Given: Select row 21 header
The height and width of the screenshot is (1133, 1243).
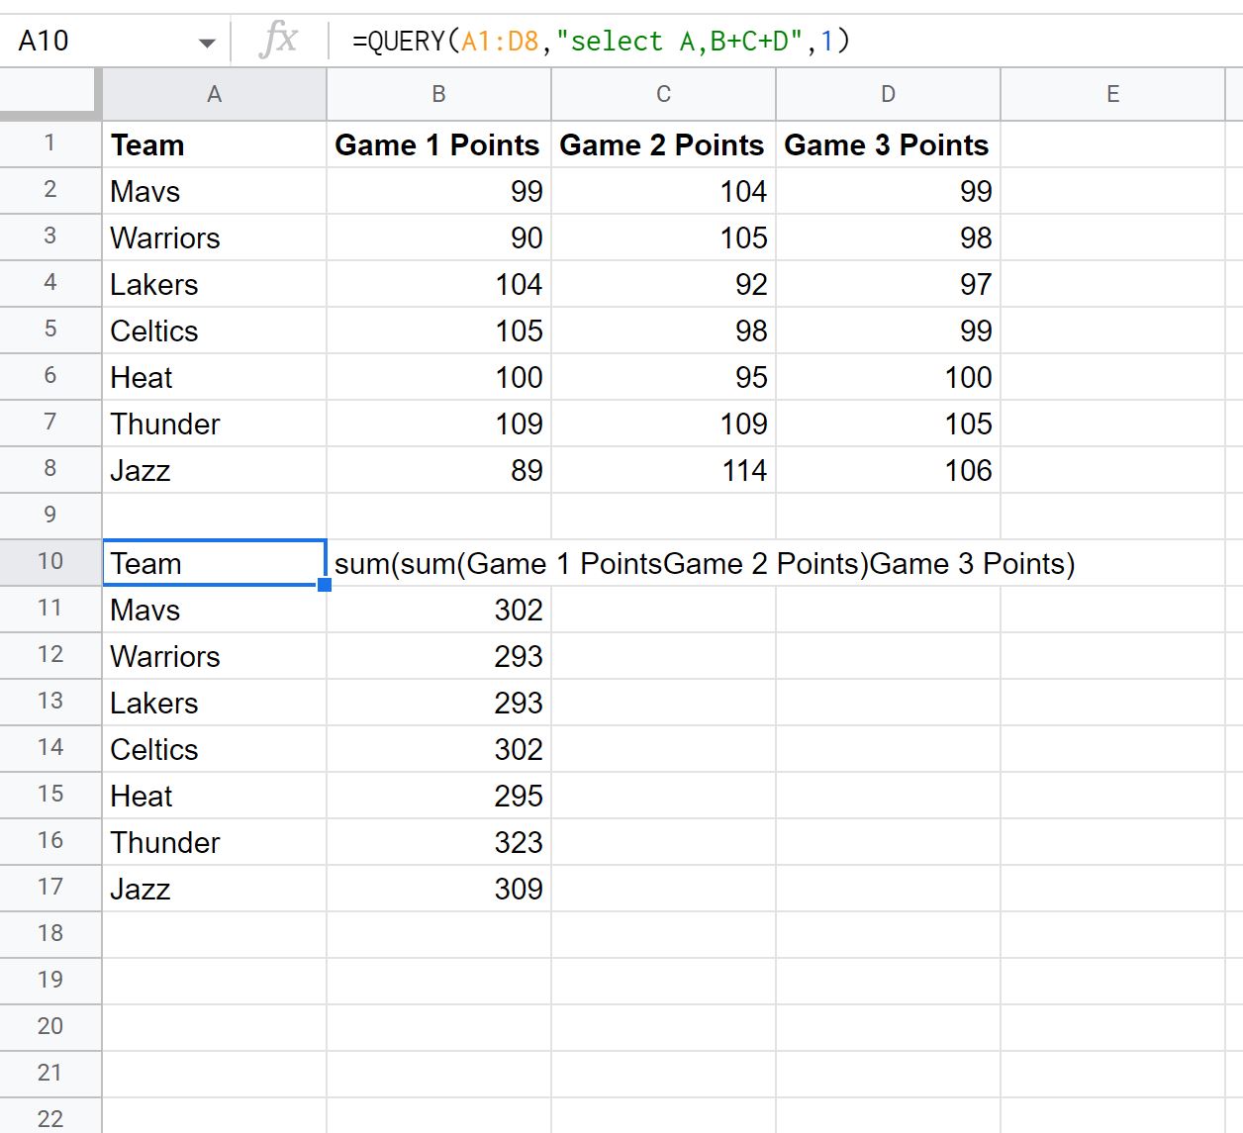Looking at the screenshot, I should (x=49, y=1074).
